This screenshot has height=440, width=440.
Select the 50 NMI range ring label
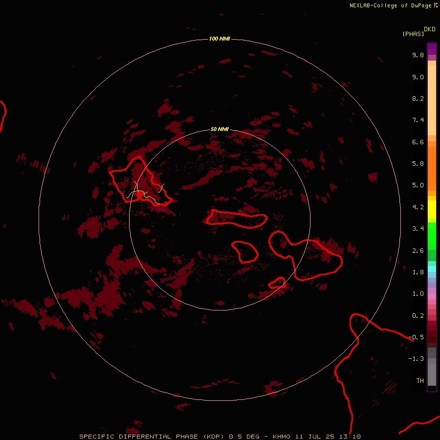tap(220, 129)
